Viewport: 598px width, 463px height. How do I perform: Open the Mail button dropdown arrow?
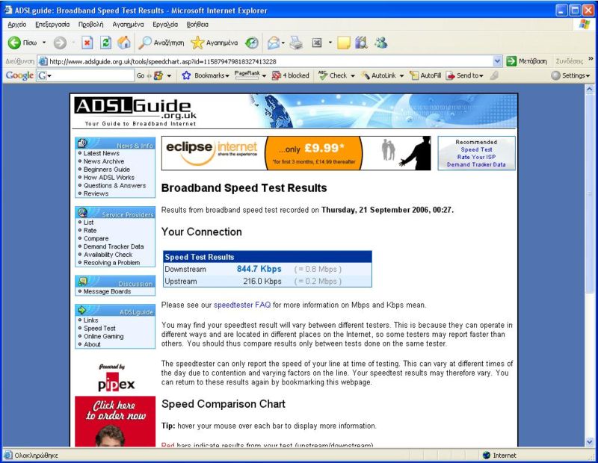(x=283, y=43)
